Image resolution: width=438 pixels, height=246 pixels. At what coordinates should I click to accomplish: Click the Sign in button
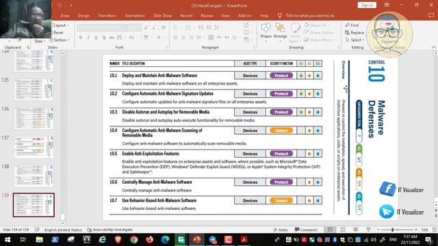coord(367,5)
